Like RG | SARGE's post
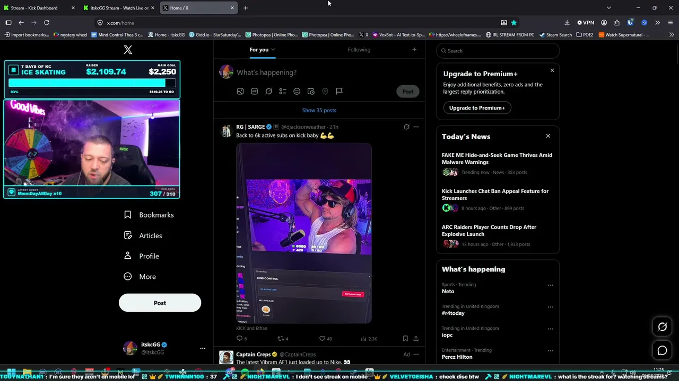Viewport: 679px width, 381px height. [325, 339]
